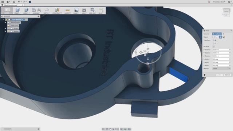This screenshot has height=131, width=233.
Task: Open the user account menu
Action: pos(219,2)
